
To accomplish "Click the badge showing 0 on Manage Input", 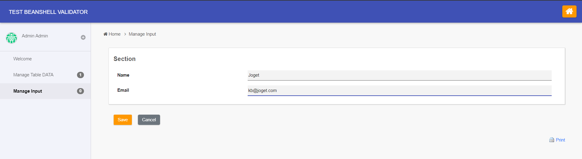I will coord(80,91).
